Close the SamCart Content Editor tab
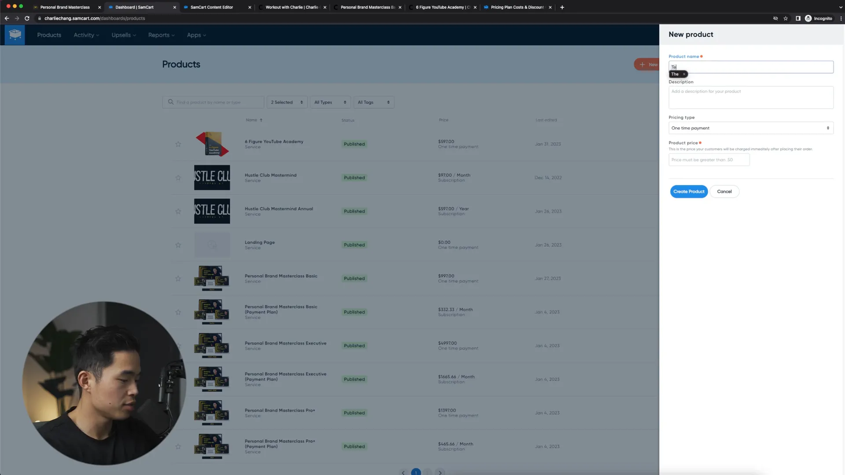This screenshot has width=845, height=475. [x=250, y=7]
